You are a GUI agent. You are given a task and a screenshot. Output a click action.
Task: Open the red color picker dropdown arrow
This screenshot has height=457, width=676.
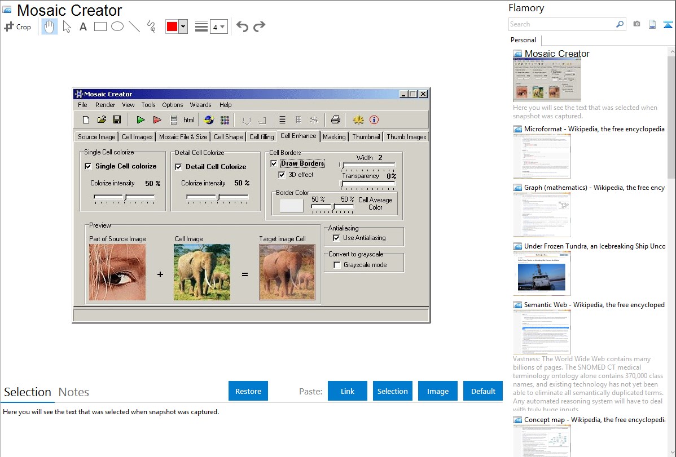183,26
